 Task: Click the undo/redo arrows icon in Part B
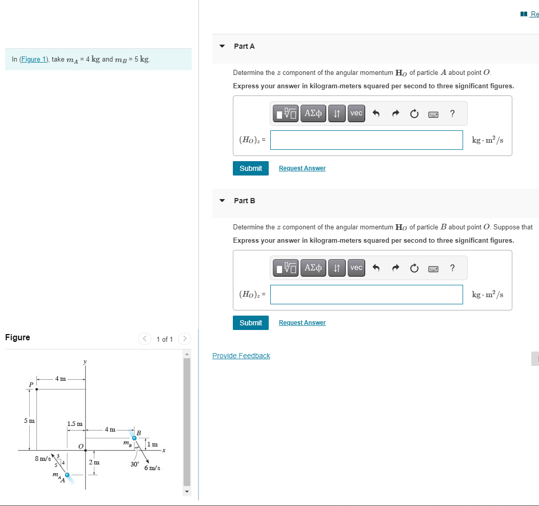pos(336,267)
